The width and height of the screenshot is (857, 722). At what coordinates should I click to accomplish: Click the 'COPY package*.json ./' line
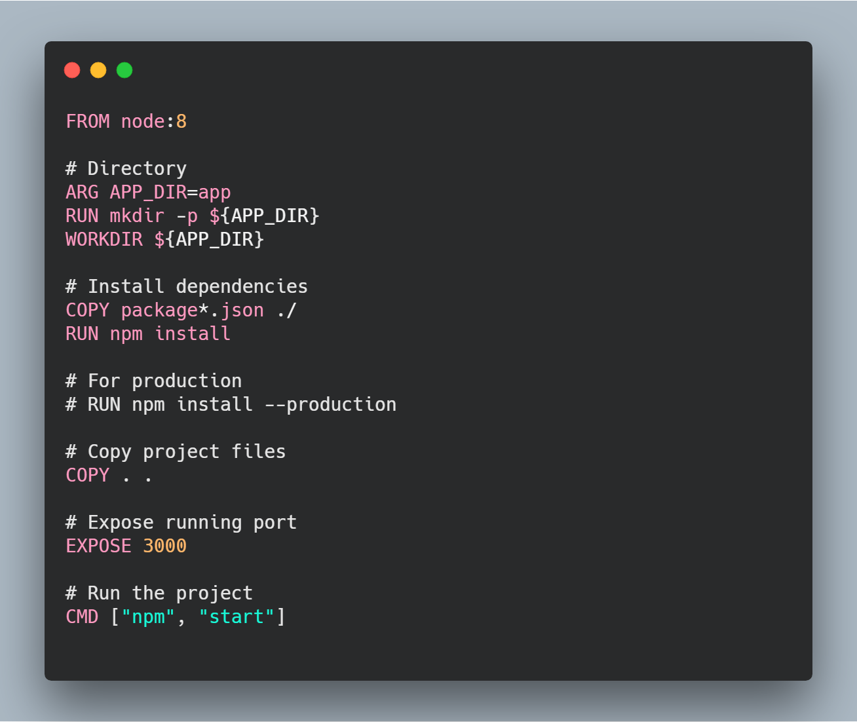click(x=181, y=310)
